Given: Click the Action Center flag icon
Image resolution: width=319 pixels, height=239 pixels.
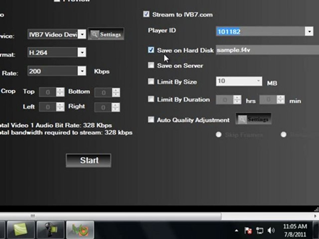Looking at the screenshot, I should click(x=248, y=230).
